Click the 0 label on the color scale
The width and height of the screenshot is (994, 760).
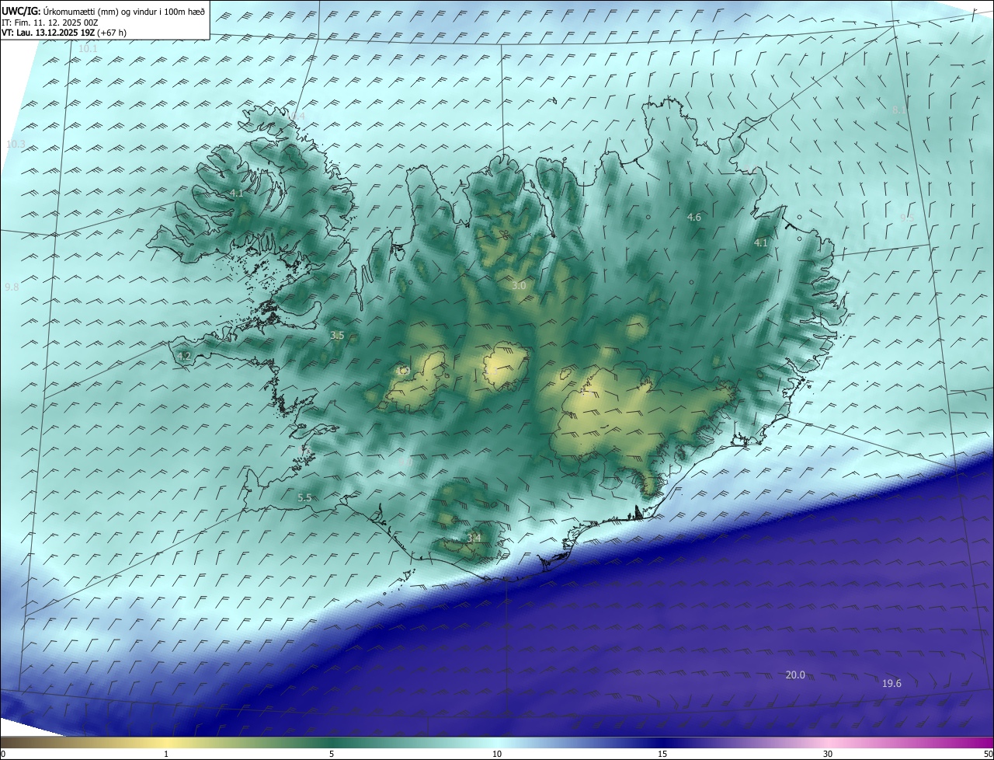point(3,754)
